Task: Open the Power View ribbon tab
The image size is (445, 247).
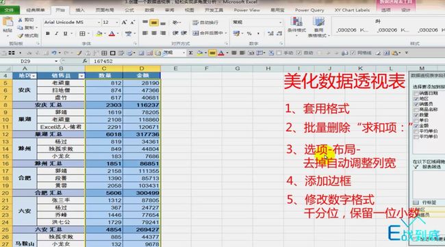Action: click(x=246, y=10)
